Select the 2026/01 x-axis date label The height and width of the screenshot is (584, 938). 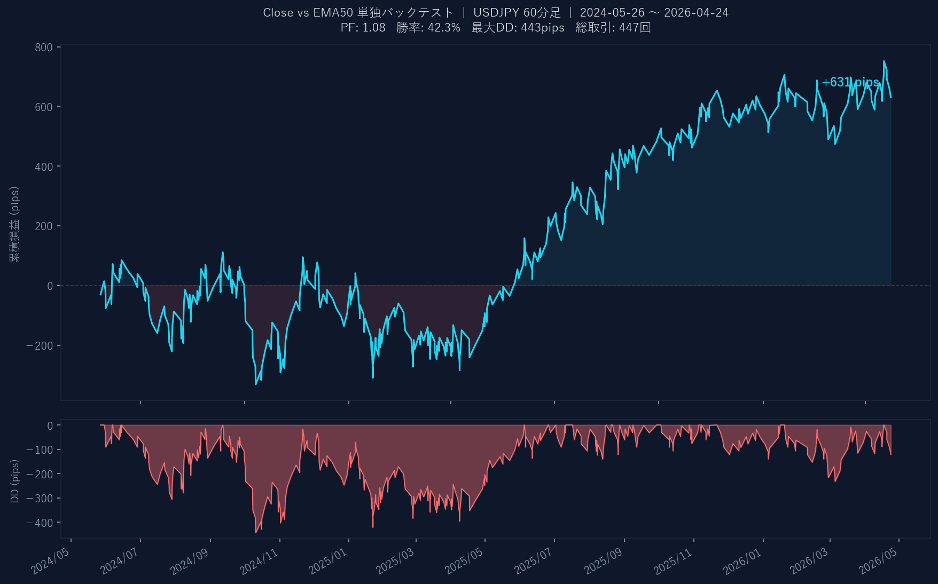tap(742, 562)
